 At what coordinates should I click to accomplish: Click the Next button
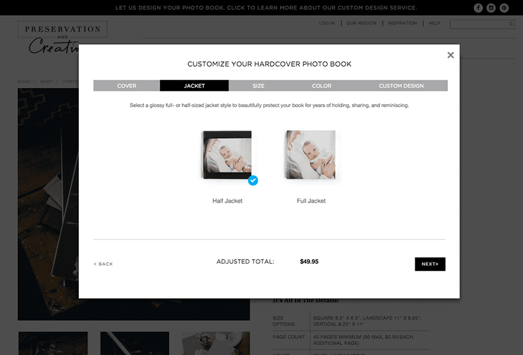tap(430, 264)
